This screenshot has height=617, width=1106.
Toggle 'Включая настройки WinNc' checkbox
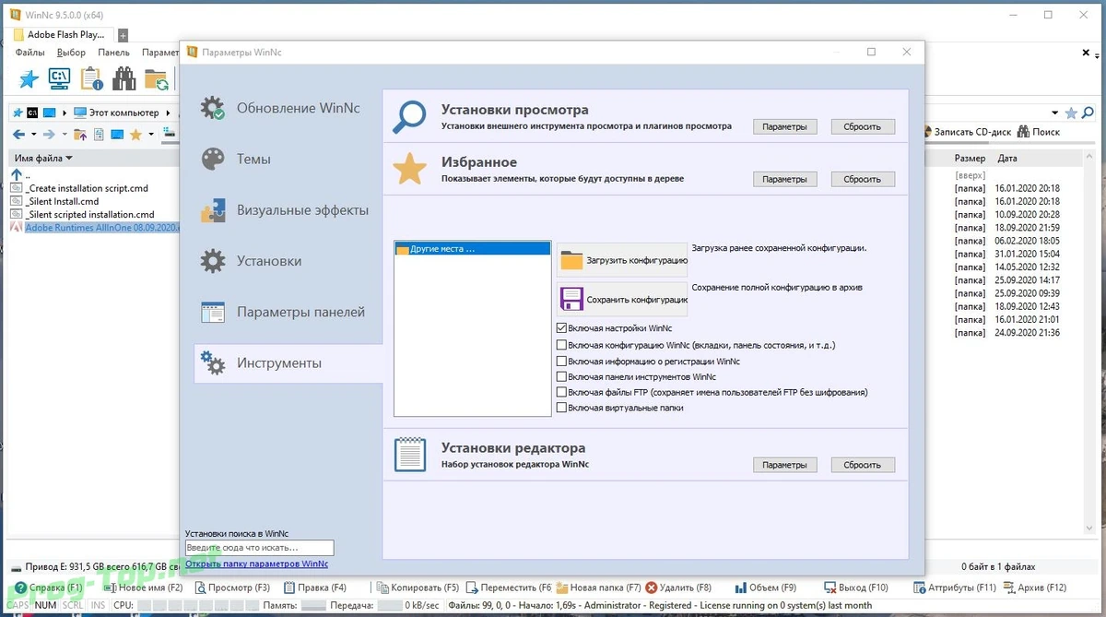(561, 328)
